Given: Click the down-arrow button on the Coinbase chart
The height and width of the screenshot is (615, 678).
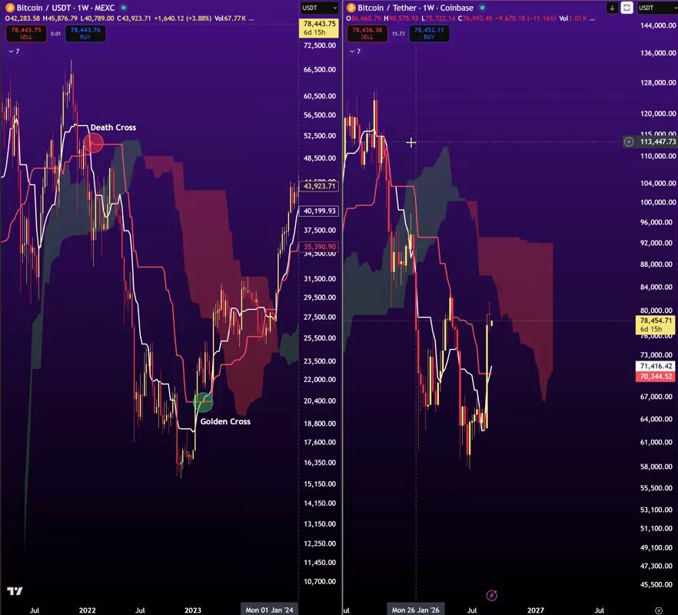Looking at the screenshot, I should coord(612,8).
